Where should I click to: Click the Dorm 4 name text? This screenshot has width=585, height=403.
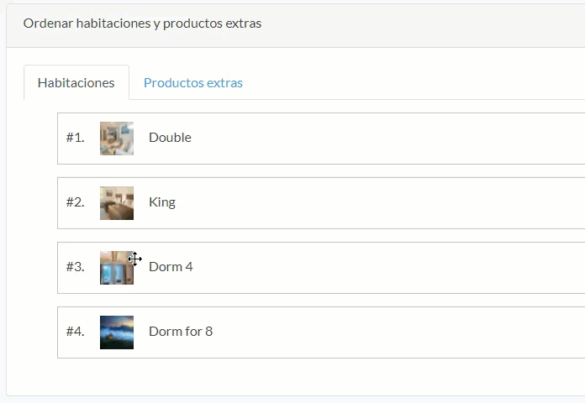[x=171, y=267]
